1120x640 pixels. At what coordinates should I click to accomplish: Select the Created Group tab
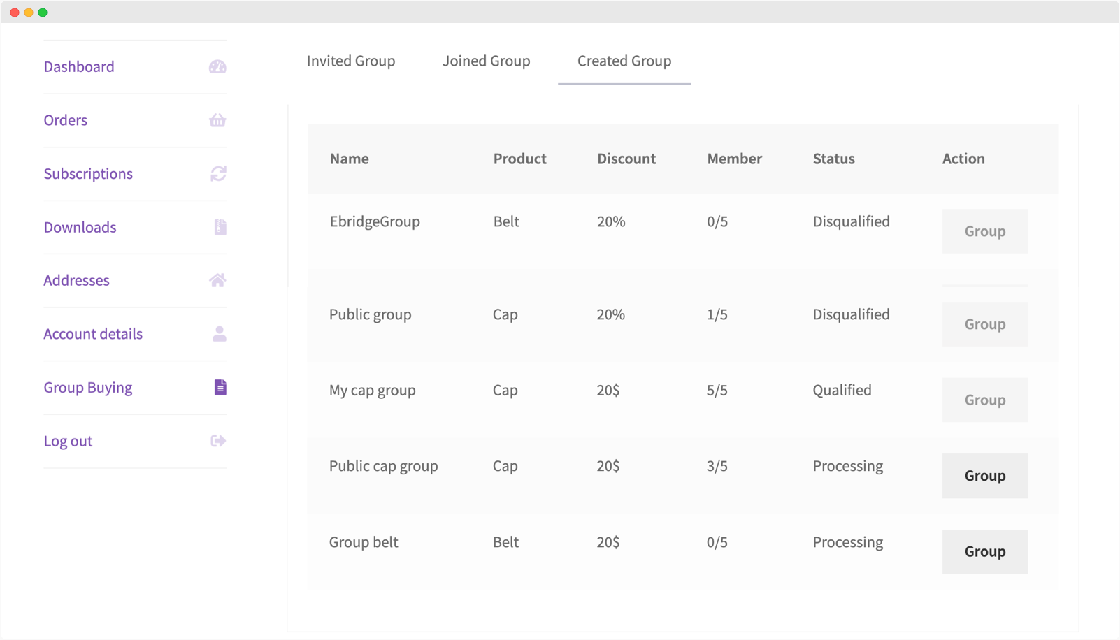623,61
